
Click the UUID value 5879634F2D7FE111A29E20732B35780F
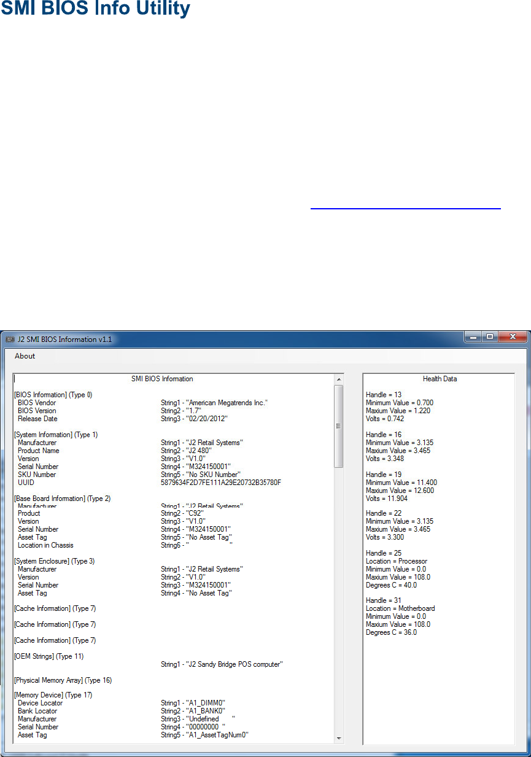tap(221, 483)
